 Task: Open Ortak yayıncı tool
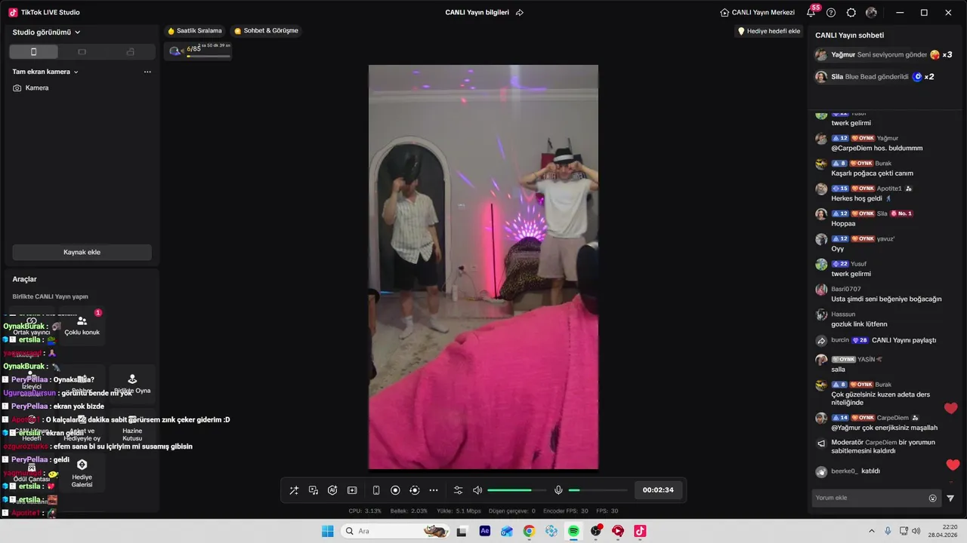[32, 326]
